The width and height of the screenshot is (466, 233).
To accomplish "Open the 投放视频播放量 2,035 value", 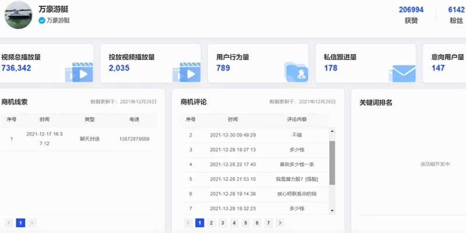I will tap(119, 68).
